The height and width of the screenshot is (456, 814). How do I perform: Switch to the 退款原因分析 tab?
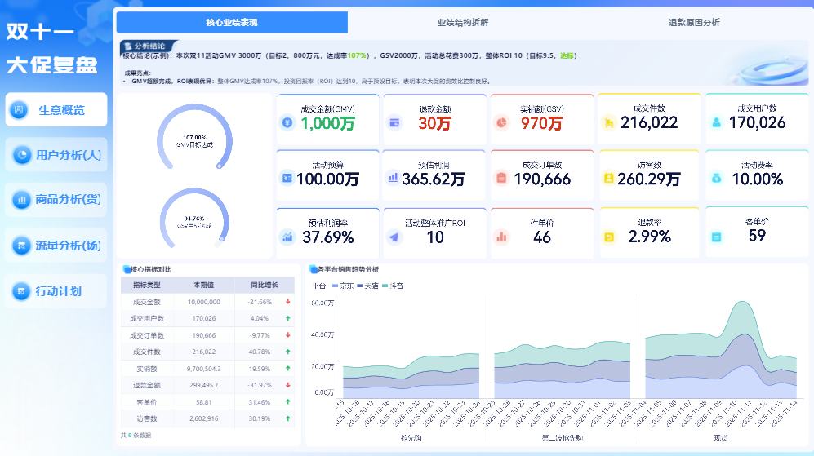point(694,22)
